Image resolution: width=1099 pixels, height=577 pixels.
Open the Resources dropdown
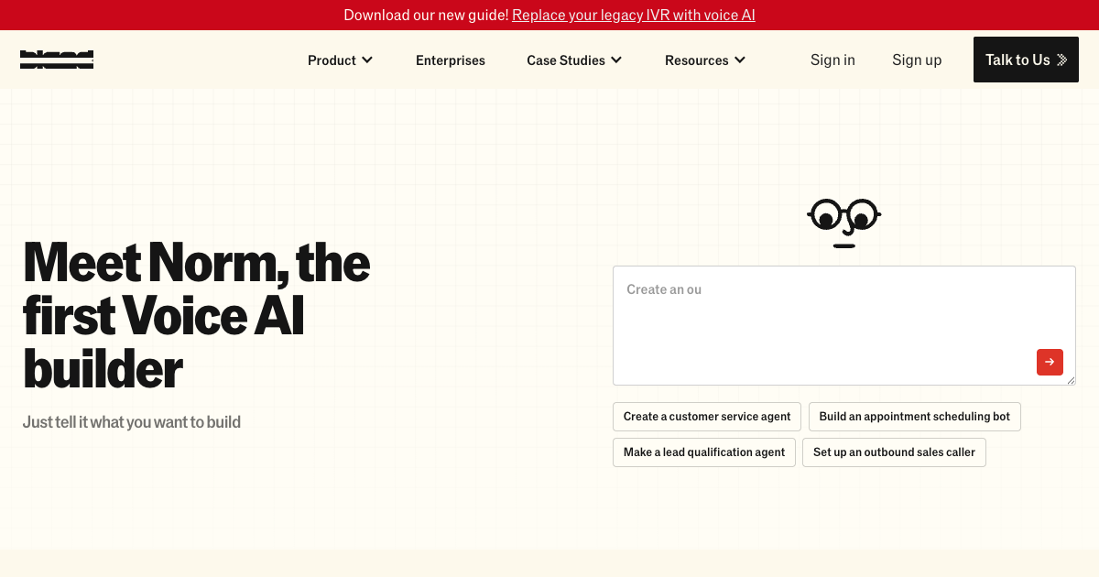click(x=704, y=60)
